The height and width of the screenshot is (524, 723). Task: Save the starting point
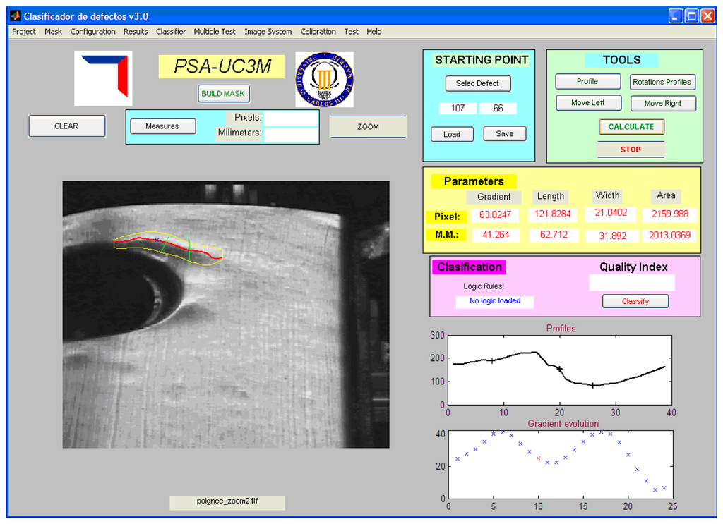505,134
